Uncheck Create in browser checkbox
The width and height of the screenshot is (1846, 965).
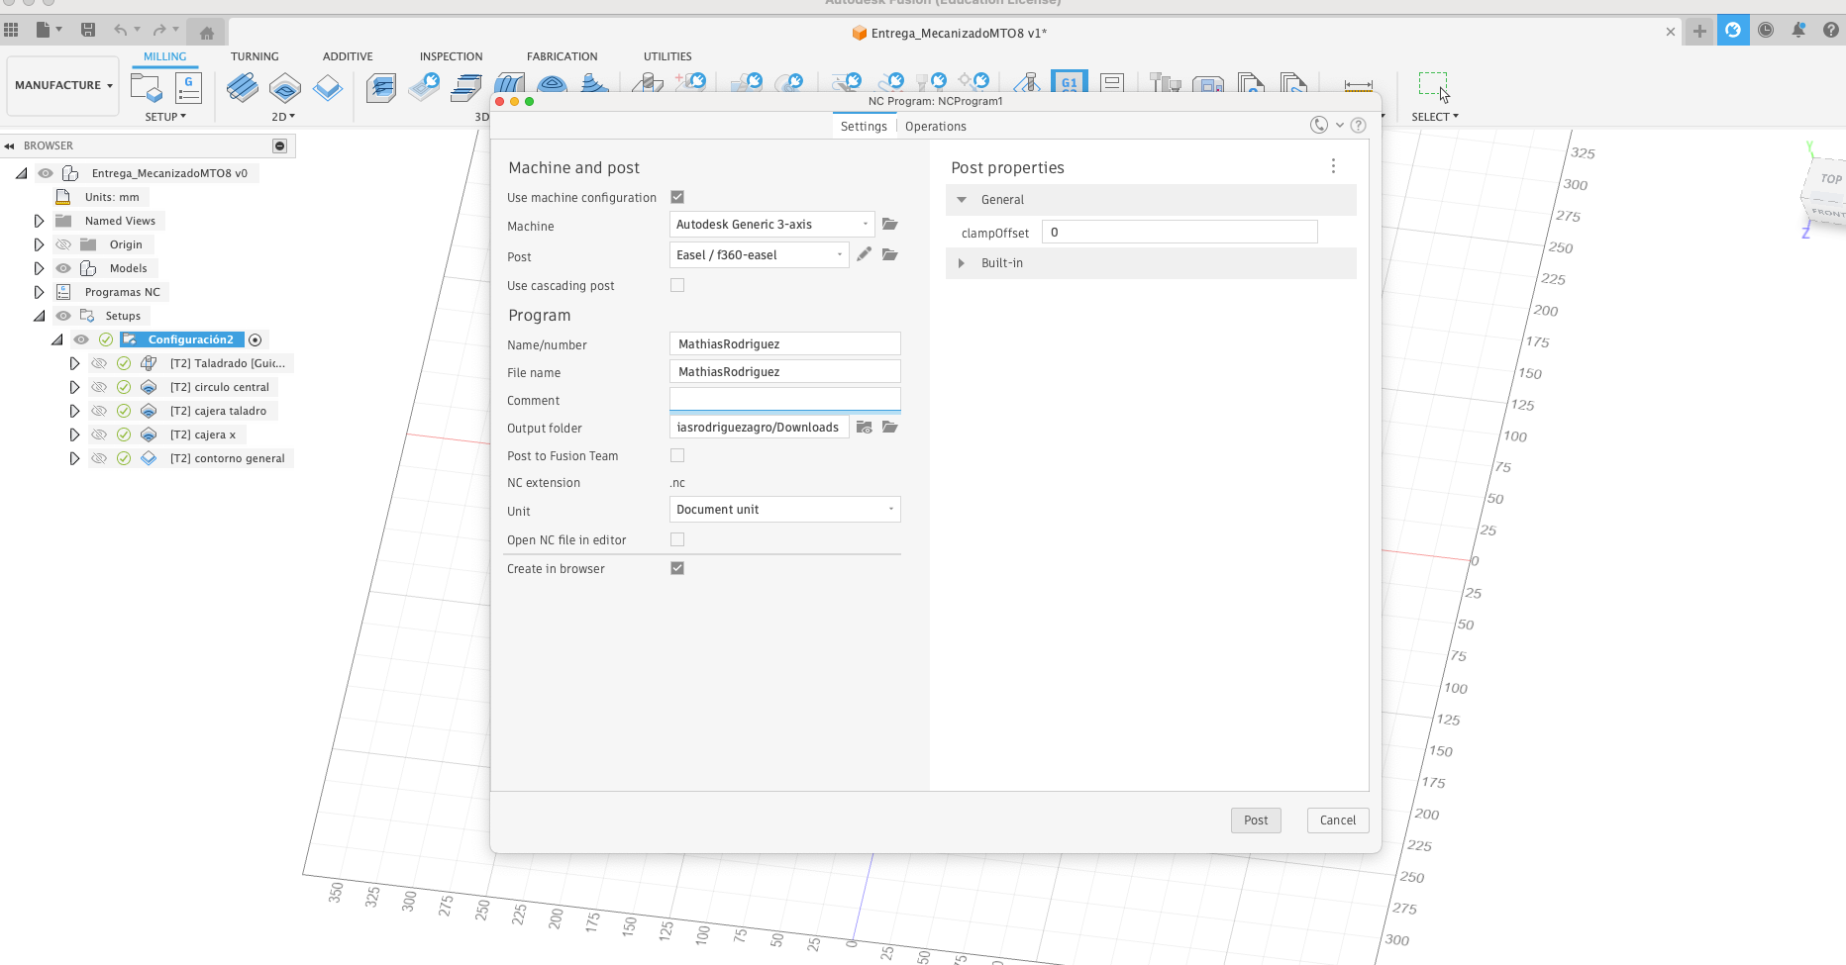click(677, 568)
